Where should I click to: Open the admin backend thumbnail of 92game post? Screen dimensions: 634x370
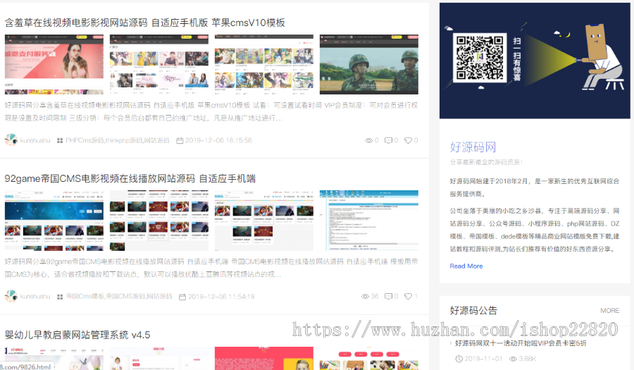click(x=368, y=221)
